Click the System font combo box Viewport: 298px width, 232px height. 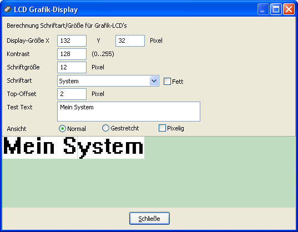click(x=108, y=80)
